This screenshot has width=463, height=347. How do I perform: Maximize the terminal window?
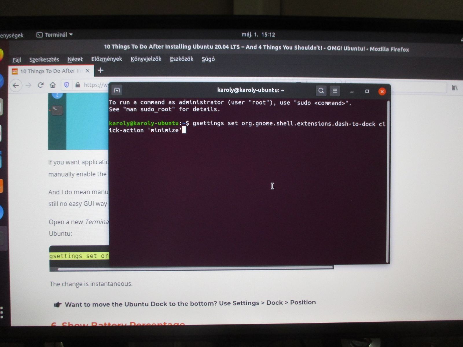(x=367, y=91)
